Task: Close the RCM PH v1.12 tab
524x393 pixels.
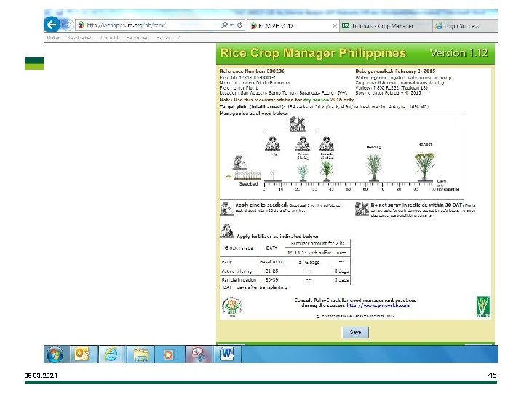Action: [x=334, y=25]
